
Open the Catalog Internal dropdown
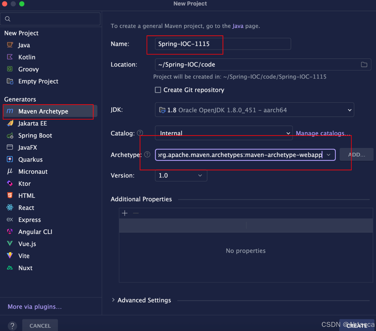pyautogui.click(x=224, y=133)
